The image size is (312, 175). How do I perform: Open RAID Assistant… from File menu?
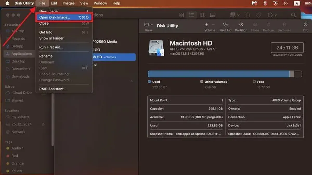pos(64,89)
